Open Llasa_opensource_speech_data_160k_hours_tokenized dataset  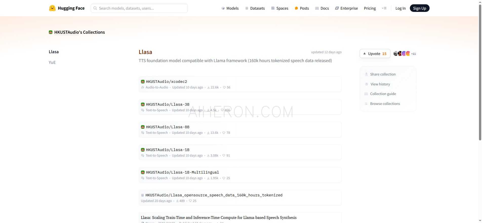240,198
